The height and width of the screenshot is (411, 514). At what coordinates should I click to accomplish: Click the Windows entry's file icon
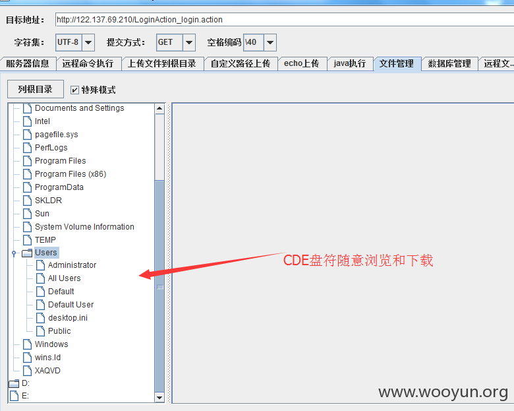28,344
